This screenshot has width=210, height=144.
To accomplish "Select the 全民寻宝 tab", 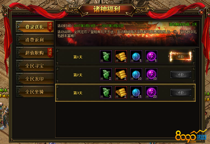I will 35,66.
